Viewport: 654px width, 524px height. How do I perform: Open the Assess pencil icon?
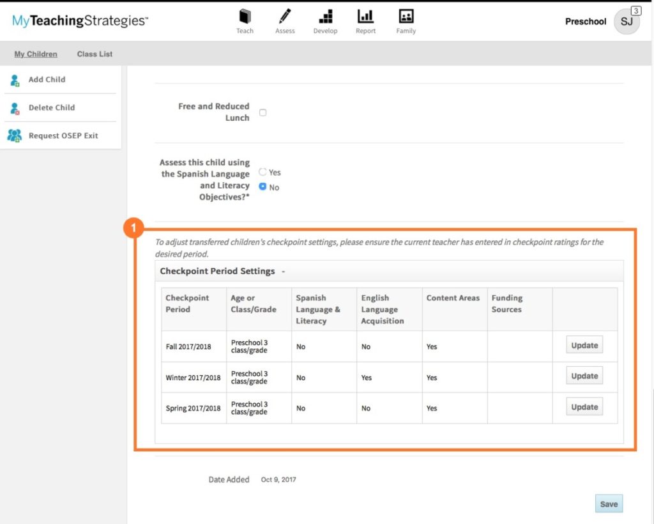point(285,17)
